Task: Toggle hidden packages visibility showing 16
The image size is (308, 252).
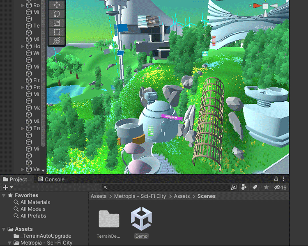Action: 280,188
